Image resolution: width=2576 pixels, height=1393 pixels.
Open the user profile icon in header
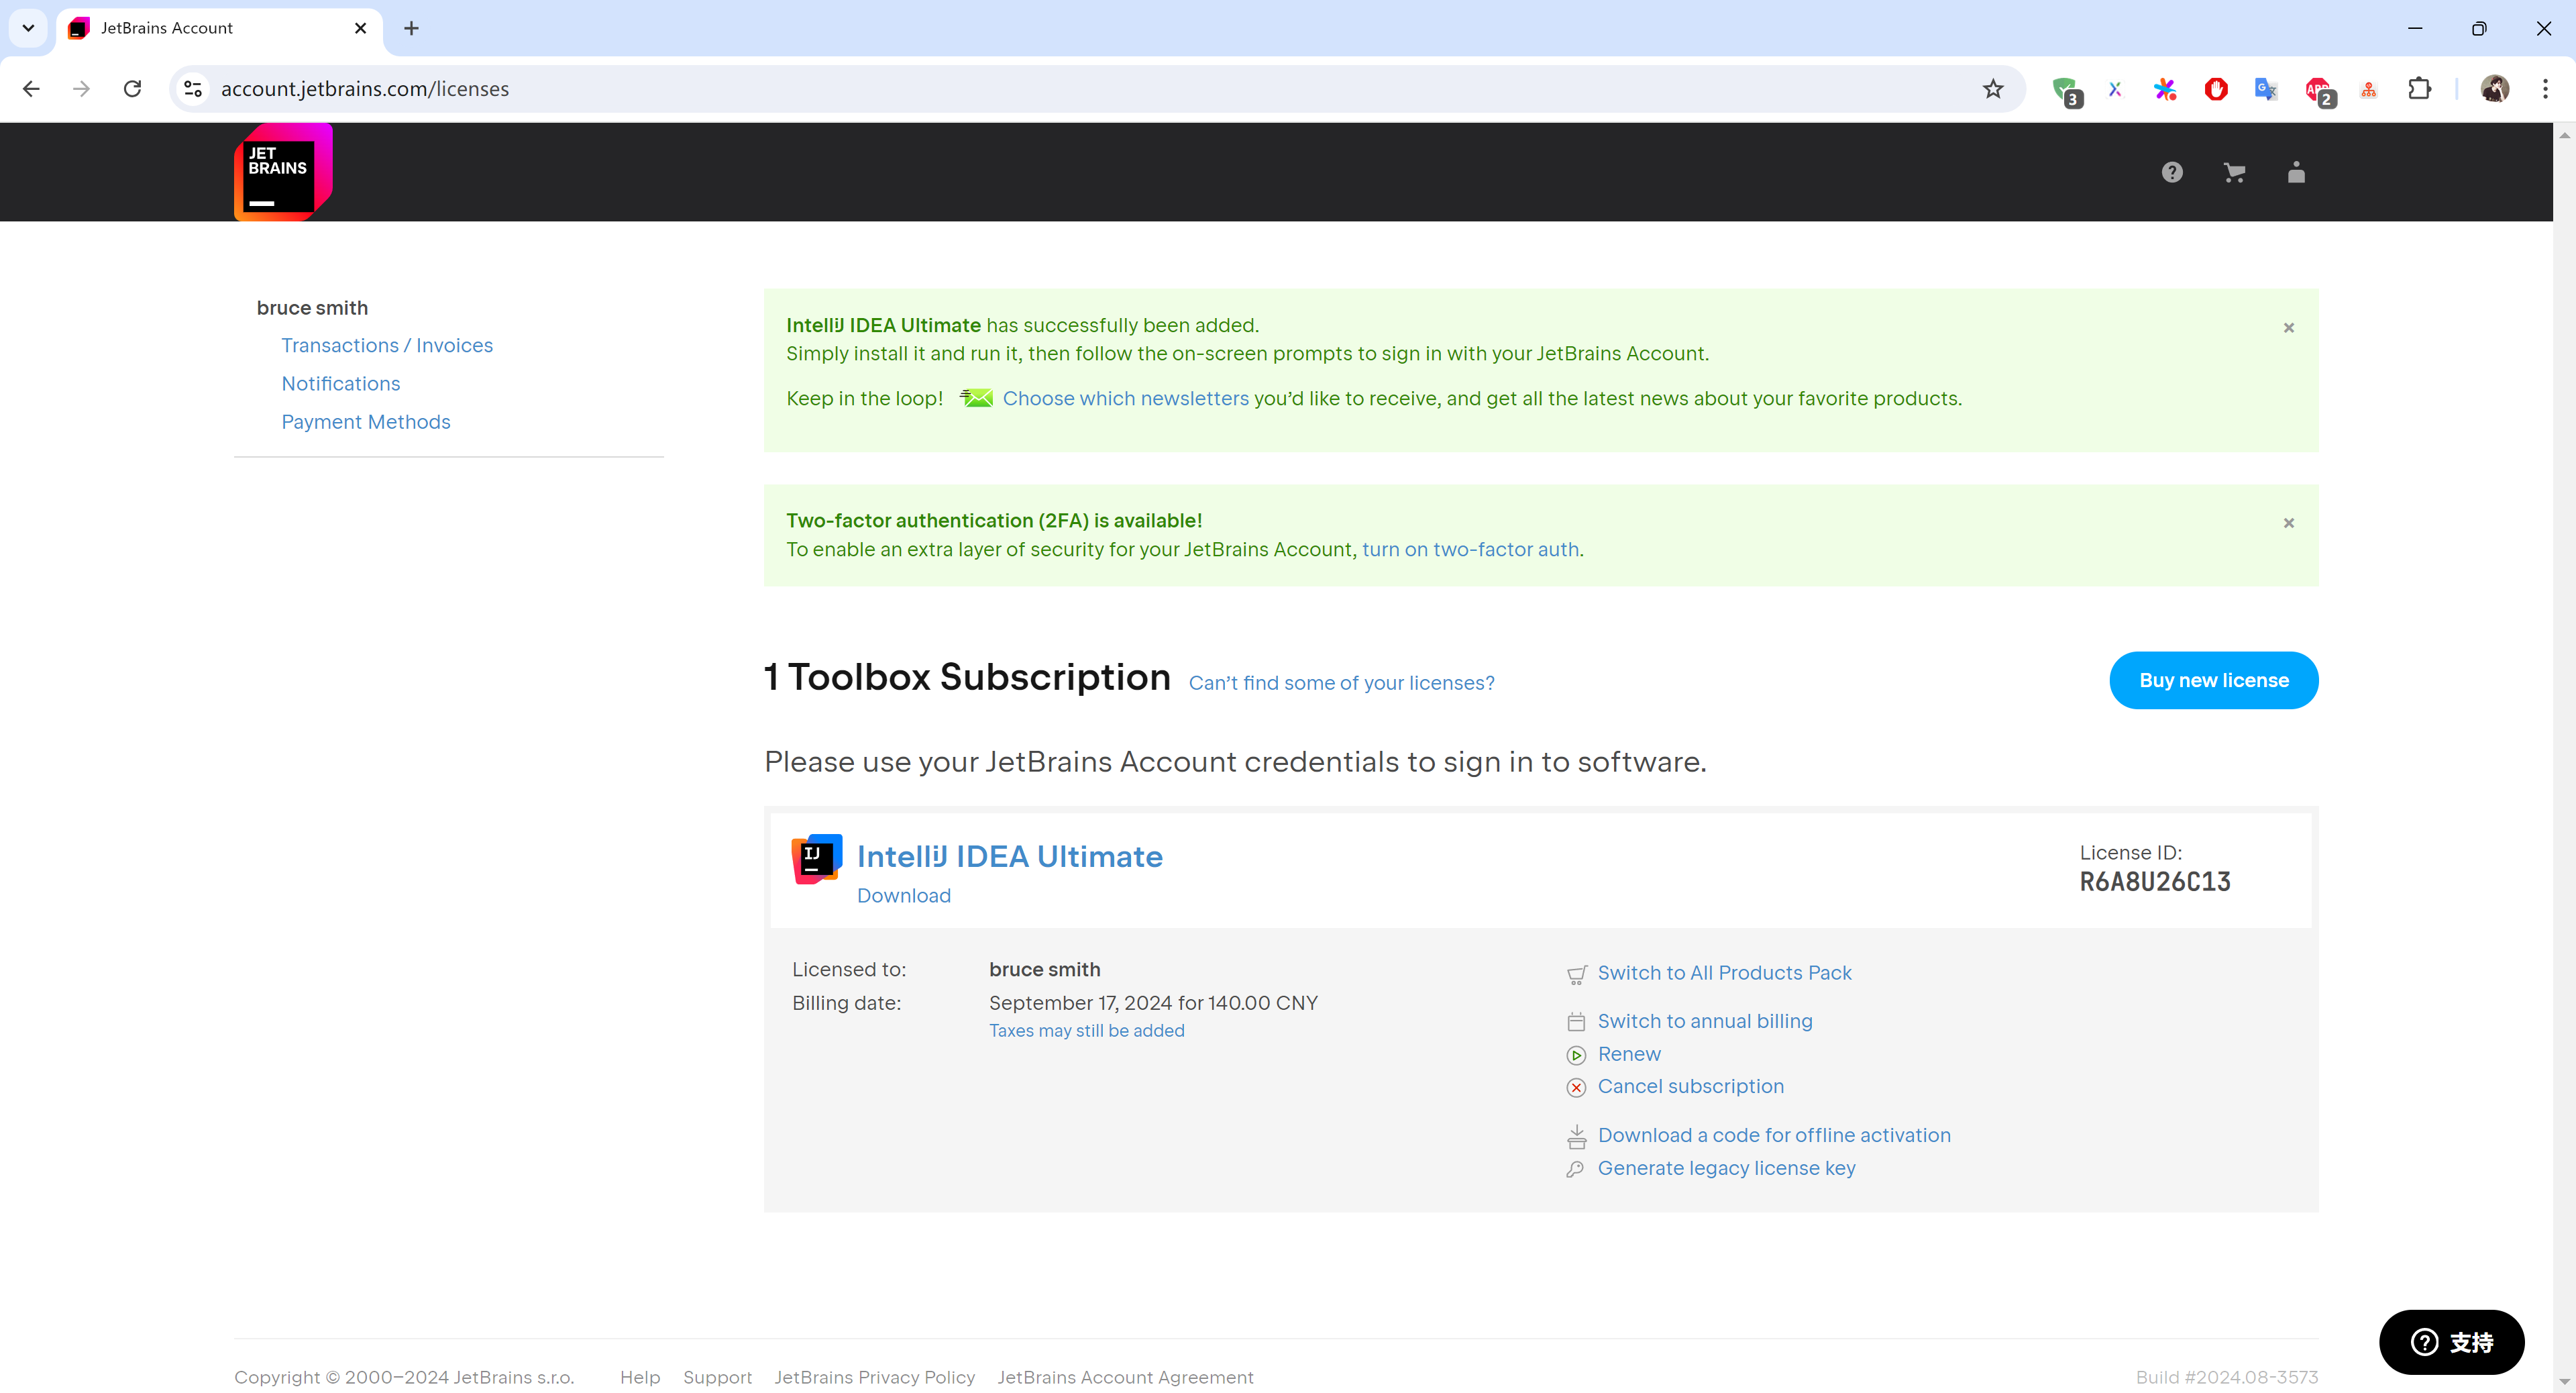click(x=2296, y=173)
